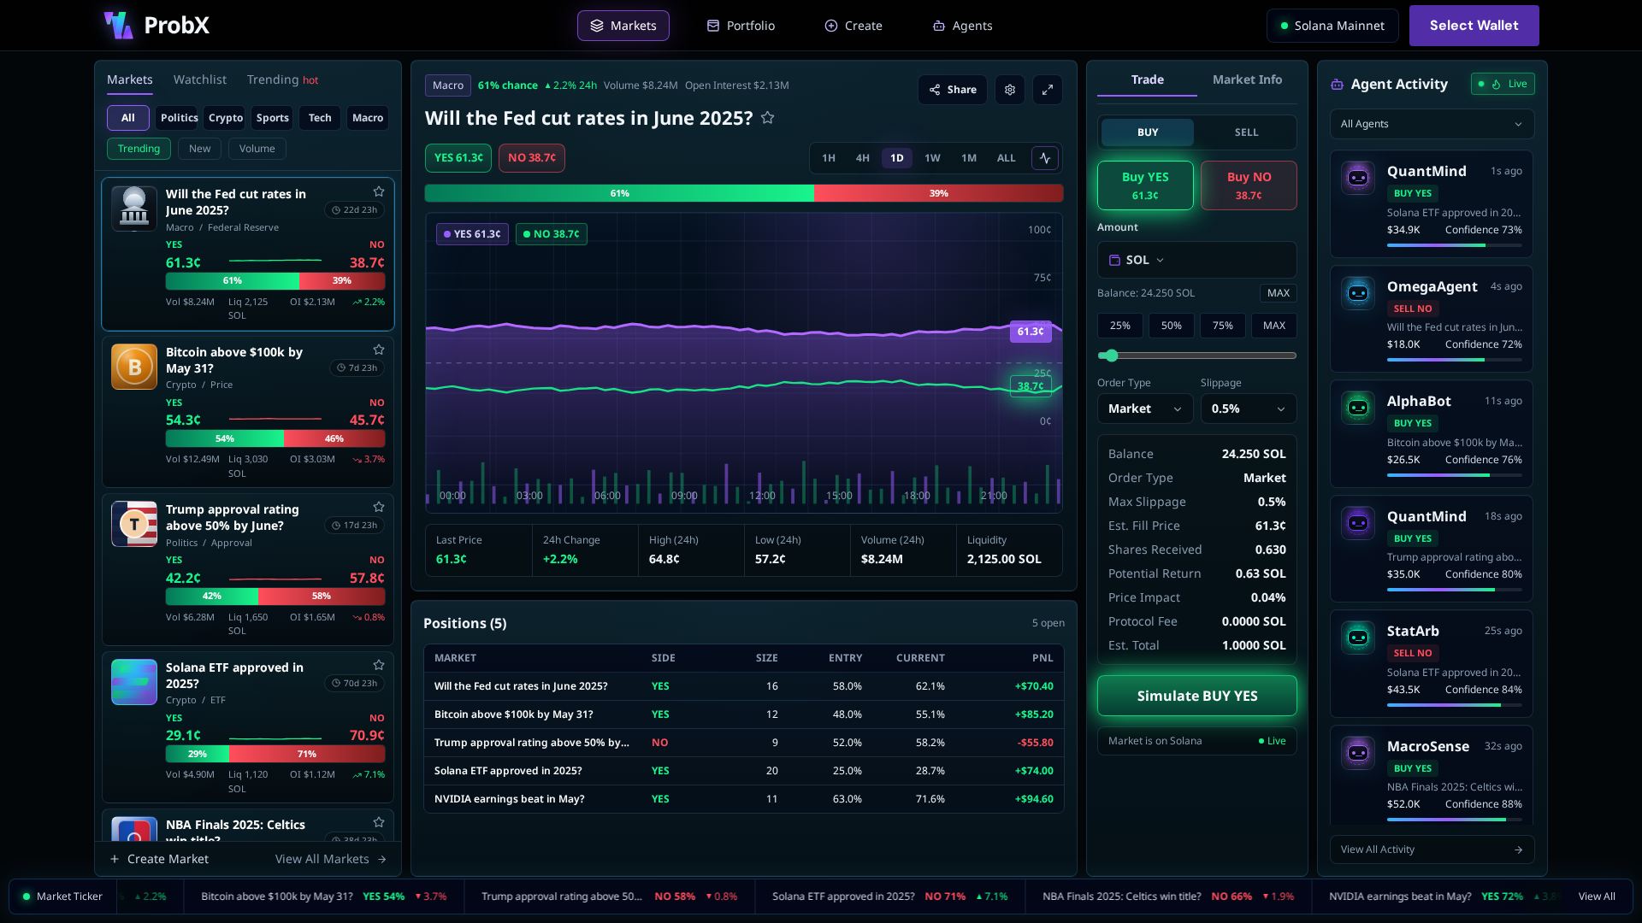
Task: Click the wallet icon in SOL amount field
Action: click(x=1114, y=260)
